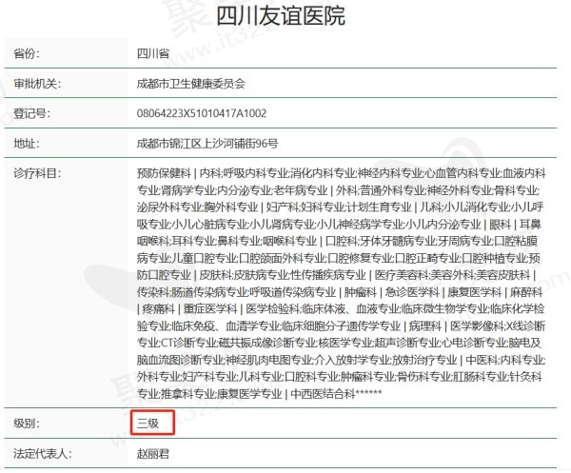
Task: Click registration number 08064223X51010417A1002
Action: click(202, 113)
